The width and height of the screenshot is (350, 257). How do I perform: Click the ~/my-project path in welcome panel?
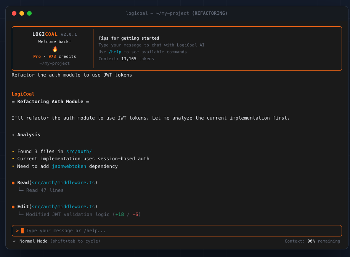(55, 64)
